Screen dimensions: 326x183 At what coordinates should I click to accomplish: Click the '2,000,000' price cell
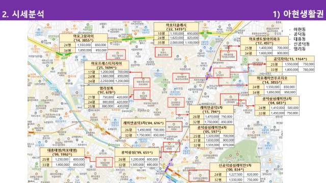coord(177,43)
